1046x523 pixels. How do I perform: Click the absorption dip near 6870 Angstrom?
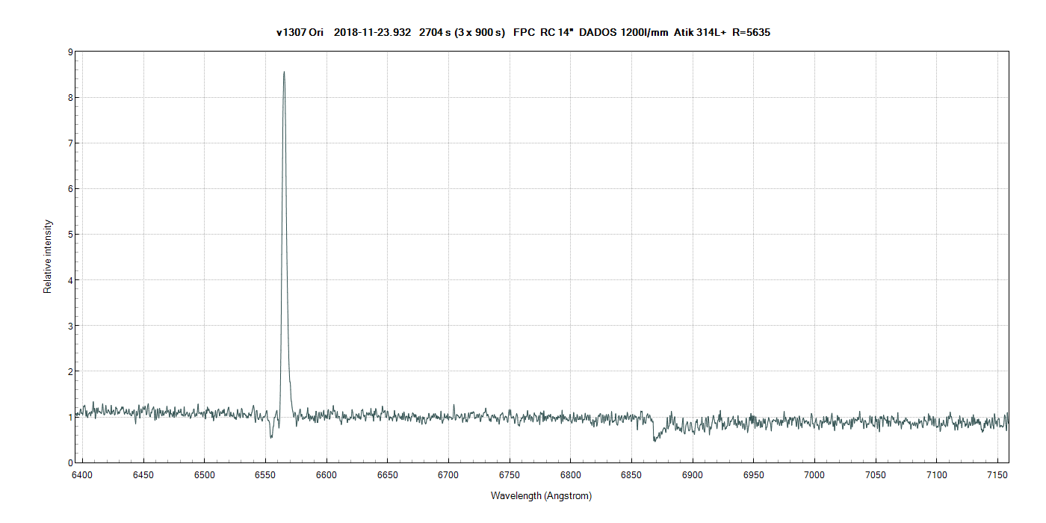[654, 439]
